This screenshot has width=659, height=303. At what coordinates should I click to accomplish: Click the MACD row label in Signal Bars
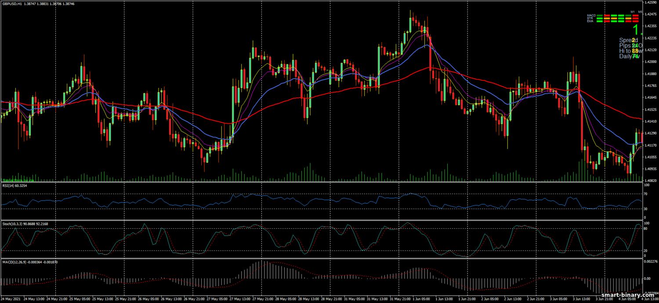pos(591,15)
